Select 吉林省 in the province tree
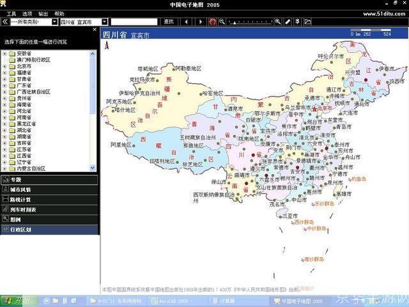Image resolution: width=409 pixels, height=307 pixels. click(24, 143)
